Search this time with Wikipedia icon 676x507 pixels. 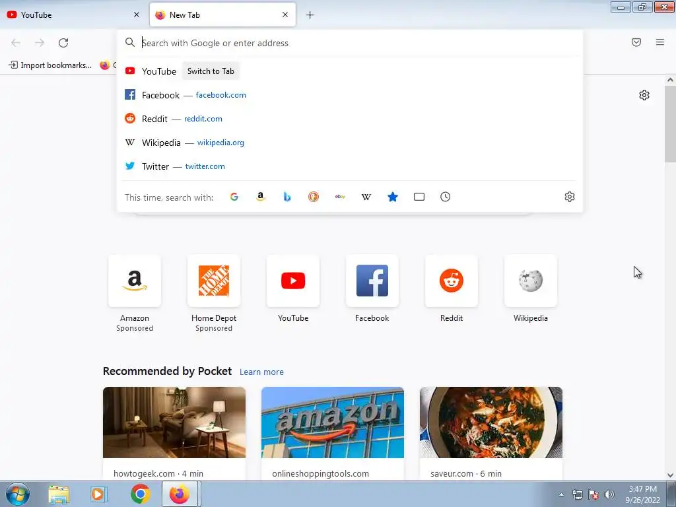tap(366, 197)
